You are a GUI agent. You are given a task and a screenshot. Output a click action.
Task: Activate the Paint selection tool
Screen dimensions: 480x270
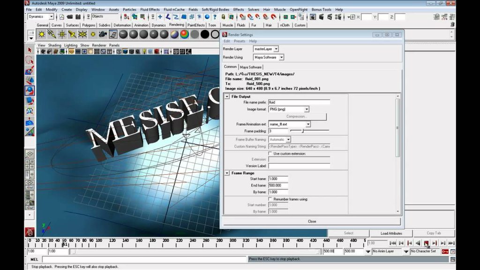click(x=30, y=70)
